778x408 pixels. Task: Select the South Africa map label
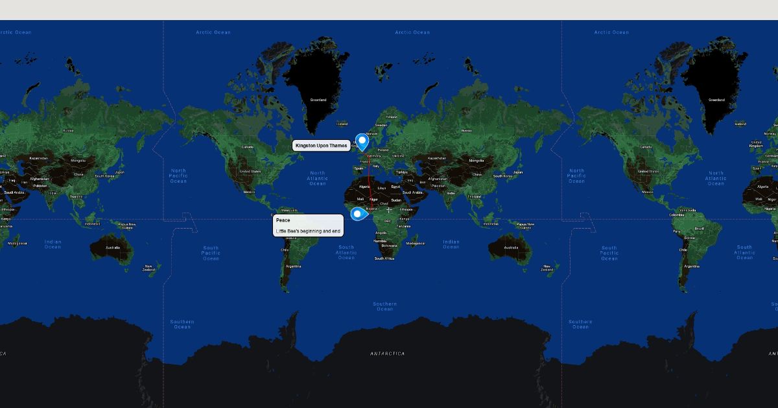pos(384,258)
